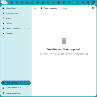Open the user avatar menu
The height and width of the screenshot is (97, 97).
94,2
